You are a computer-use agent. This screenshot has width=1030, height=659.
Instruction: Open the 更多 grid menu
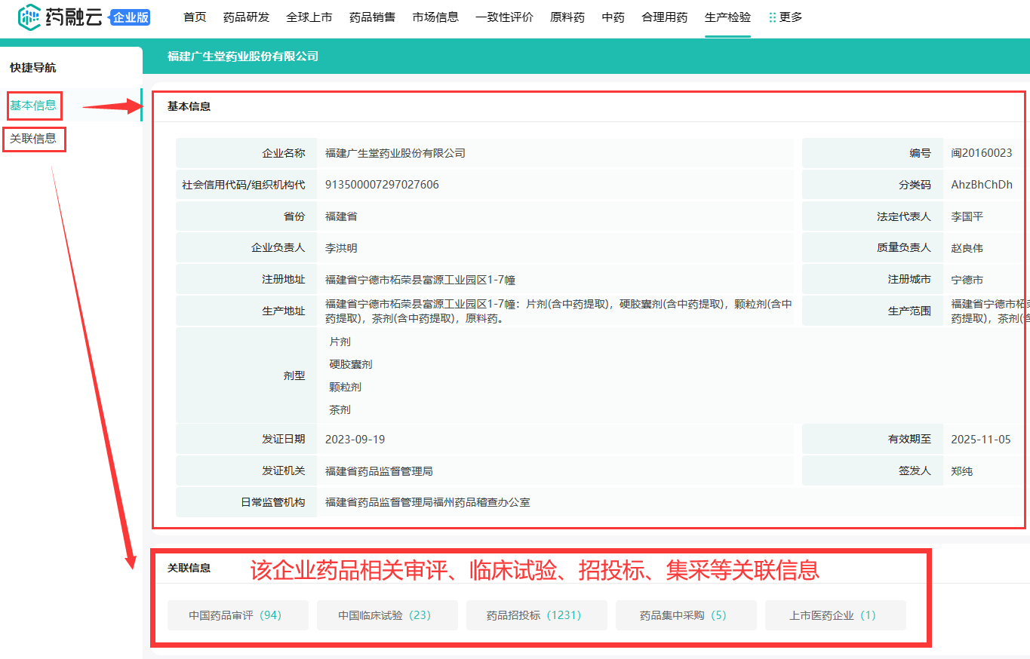tap(785, 17)
